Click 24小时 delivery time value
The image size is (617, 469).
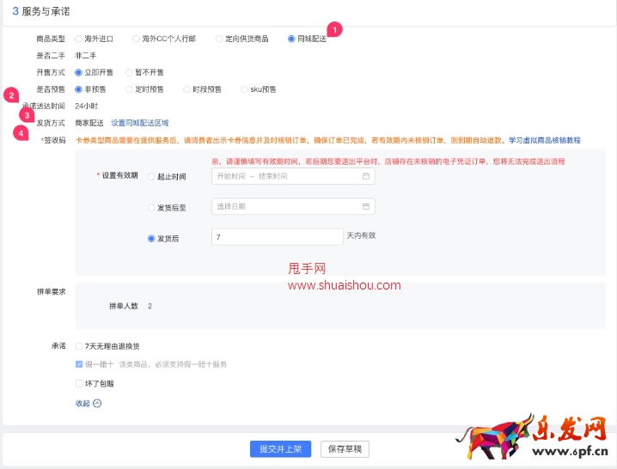[87, 106]
